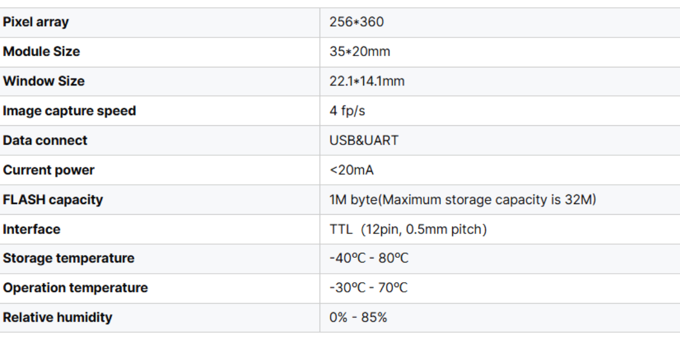Select the 22.1*14.1mm value
Image resolution: width=680 pixels, height=340 pixels.
tap(367, 81)
